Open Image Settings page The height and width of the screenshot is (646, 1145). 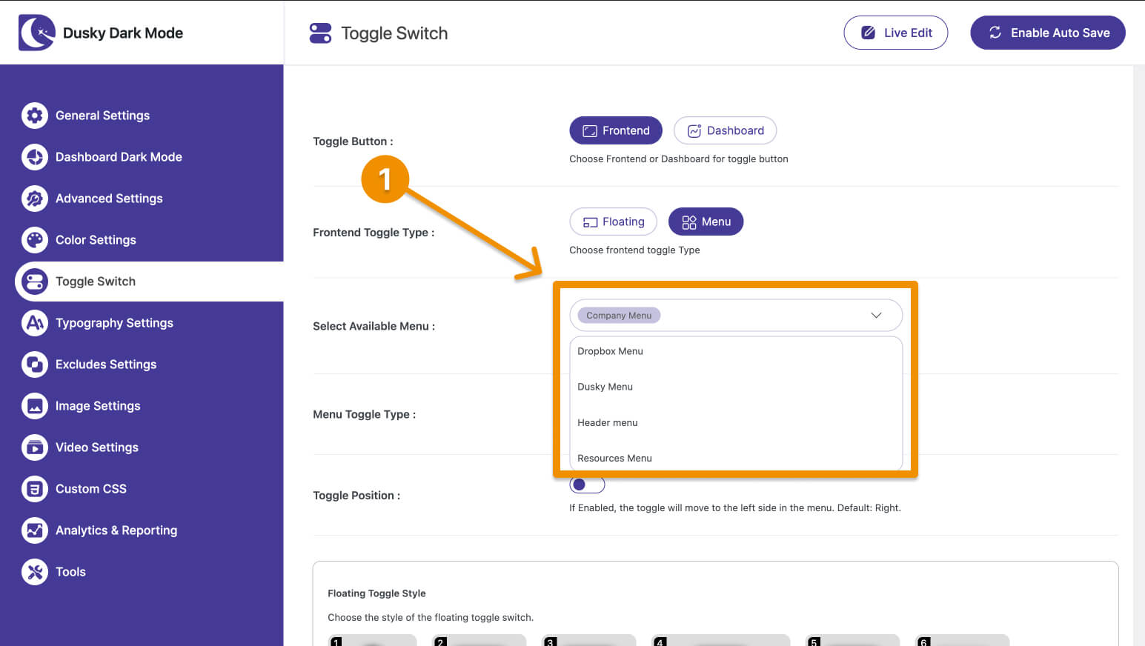[98, 406]
